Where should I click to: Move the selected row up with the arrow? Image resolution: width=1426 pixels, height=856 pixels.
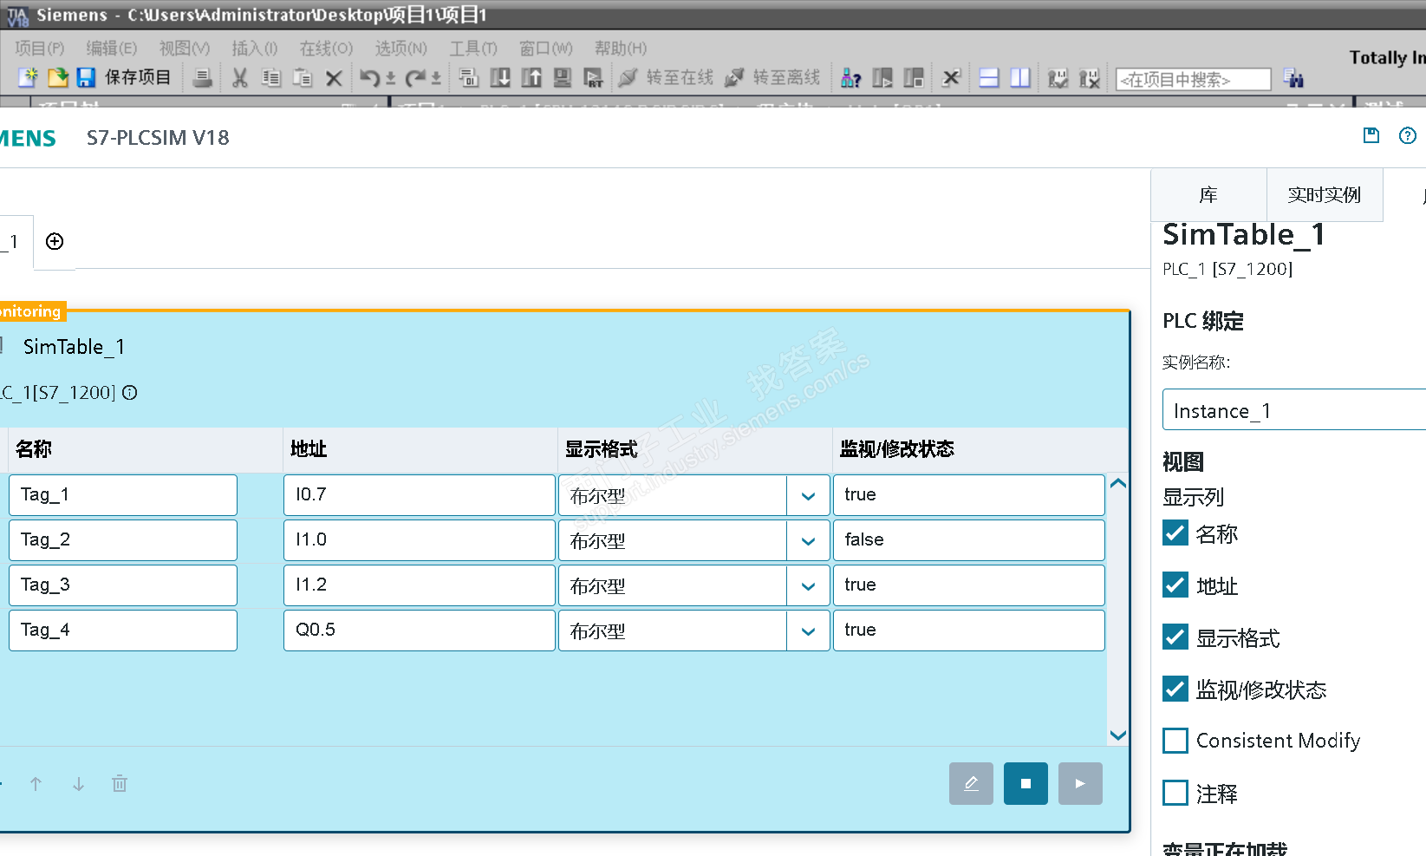click(36, 784)
